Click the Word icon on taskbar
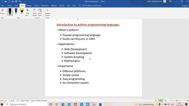This screenshot has height=106, width=189. coord(100,104)
